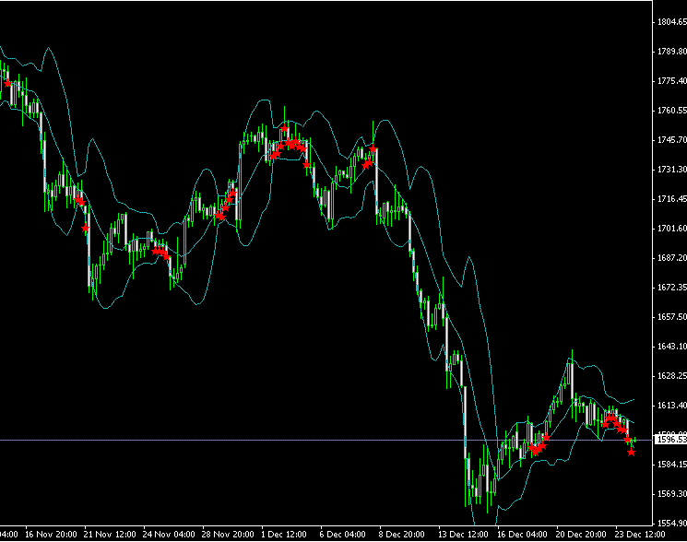The image size is (687, 542).
Task: Select the 1 Dec 12:00 time label
Action: click(x=284, y=535)
